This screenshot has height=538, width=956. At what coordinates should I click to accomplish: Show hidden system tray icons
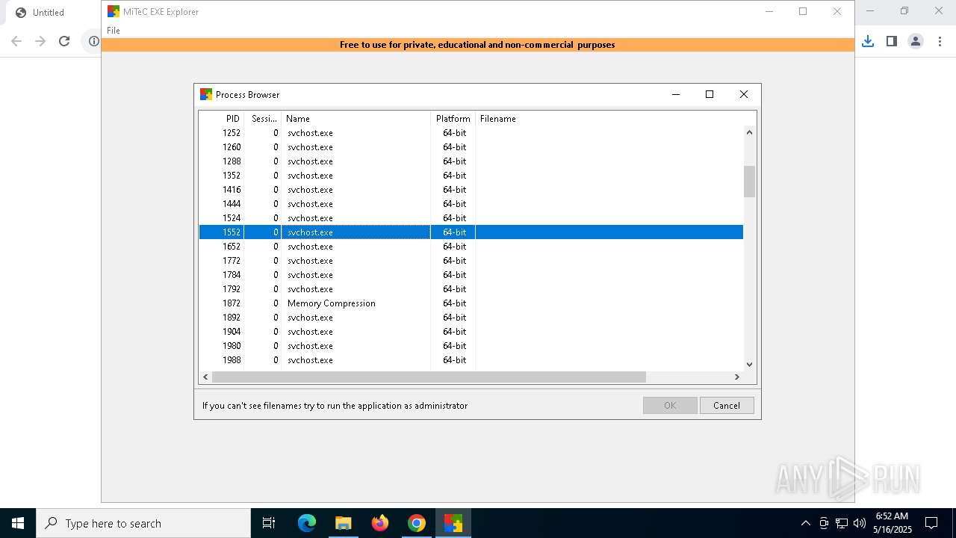coord(805,523)
